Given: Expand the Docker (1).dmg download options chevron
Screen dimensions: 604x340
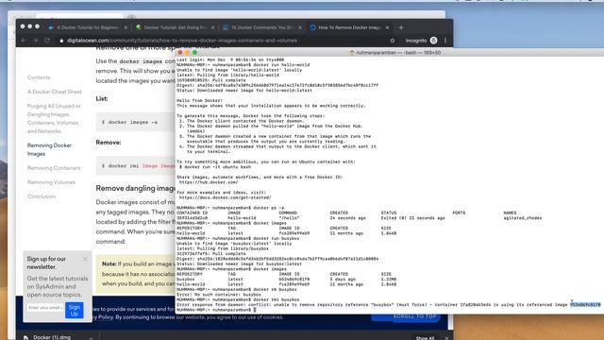Looking at the screenshot, I should [91, 338].
